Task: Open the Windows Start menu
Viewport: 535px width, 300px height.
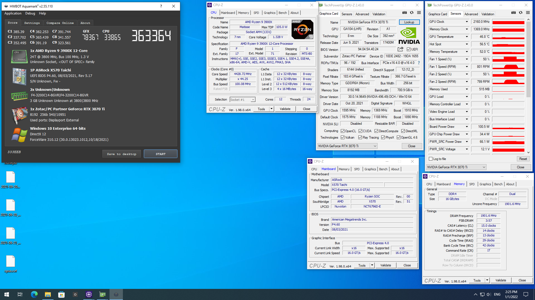Action: pyautogui.click(x=7, y=294)
